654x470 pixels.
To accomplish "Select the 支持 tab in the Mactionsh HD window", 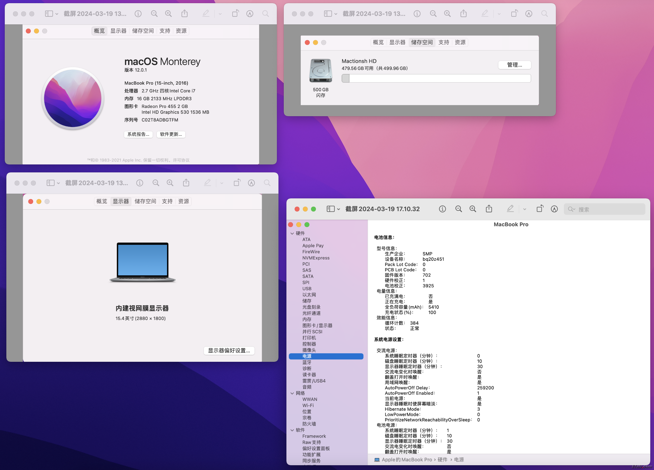I will (x=443, y=42).
